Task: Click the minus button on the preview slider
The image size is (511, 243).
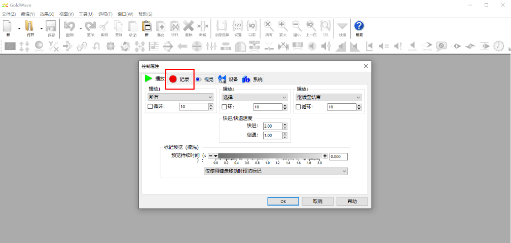Action: [210, 156]
